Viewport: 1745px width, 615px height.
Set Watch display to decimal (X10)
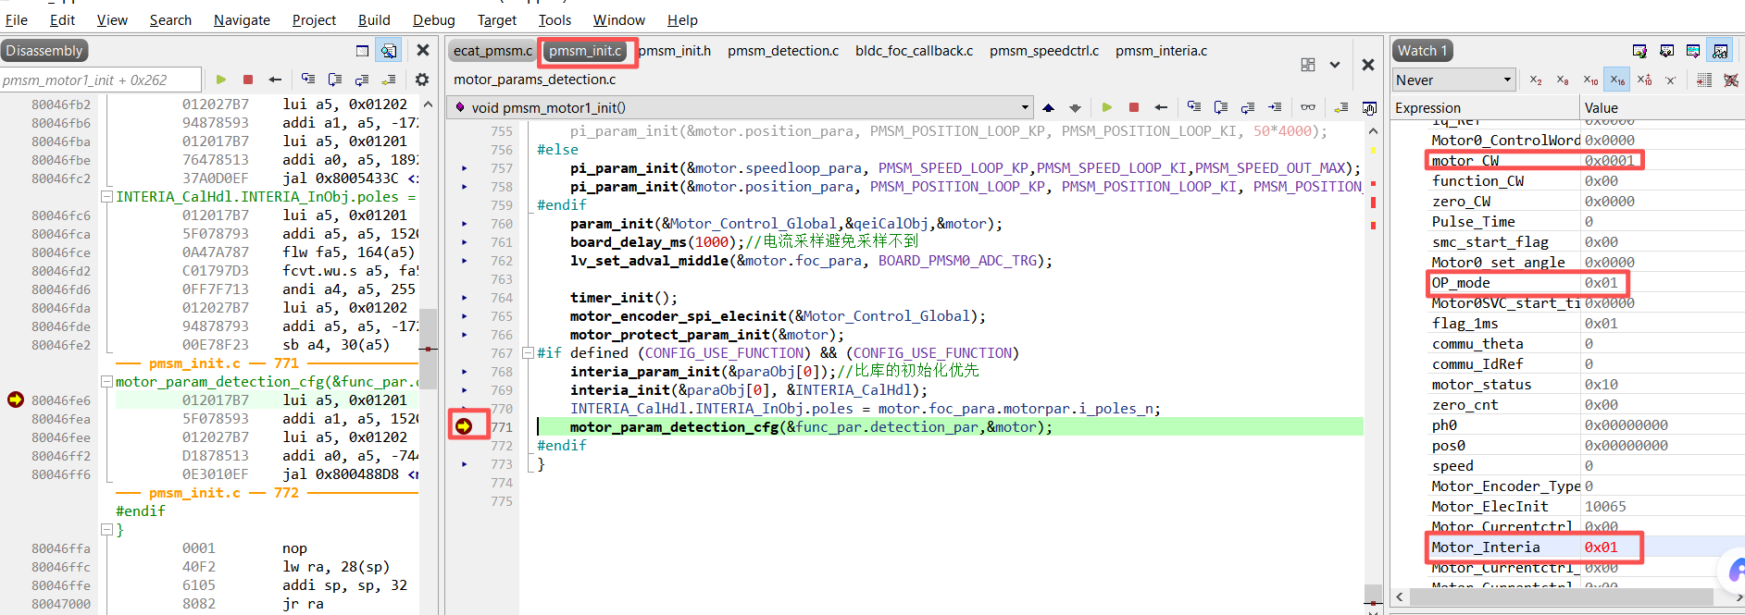1590,80
